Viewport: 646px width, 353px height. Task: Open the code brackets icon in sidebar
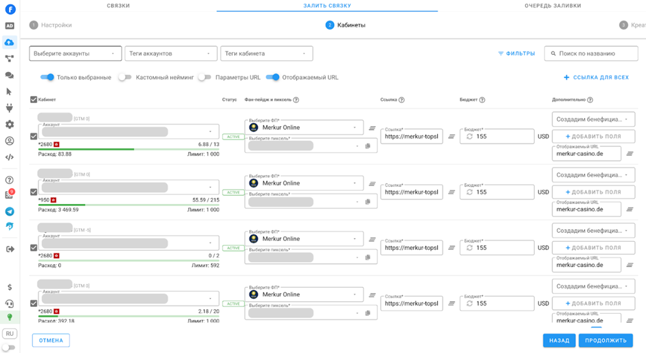pyautogui.click(x=10, y=157)
